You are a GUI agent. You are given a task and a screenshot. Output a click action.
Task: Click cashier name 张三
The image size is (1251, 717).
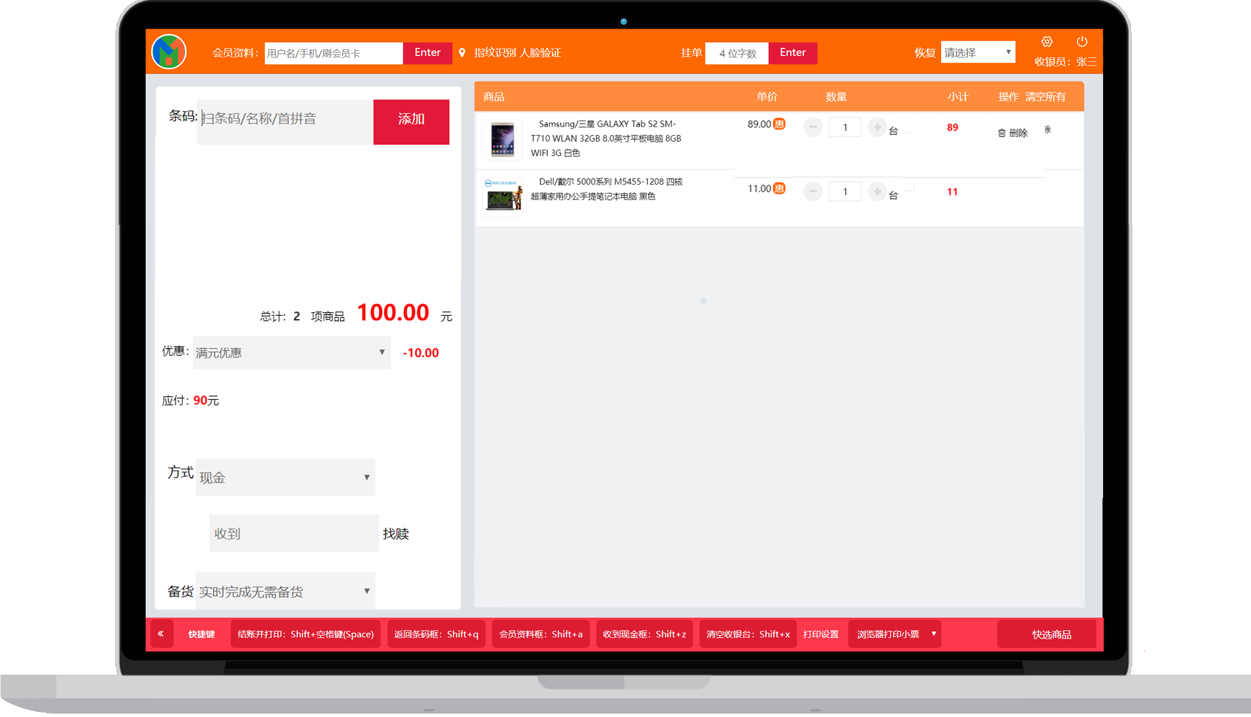tap(1086, 62)
